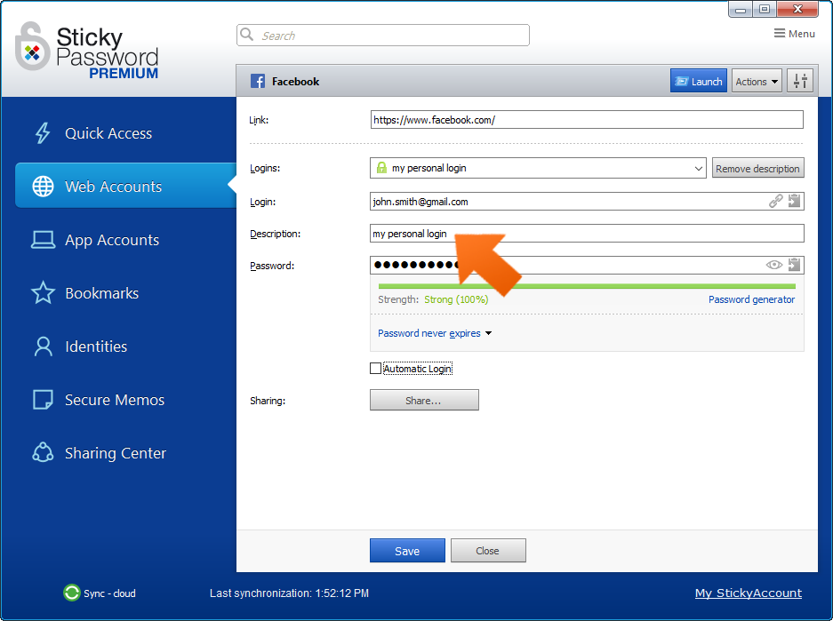Click the Bookmarks star icon
The height and width of the screenshot is (621, 833).
click(x=43, y=292)
